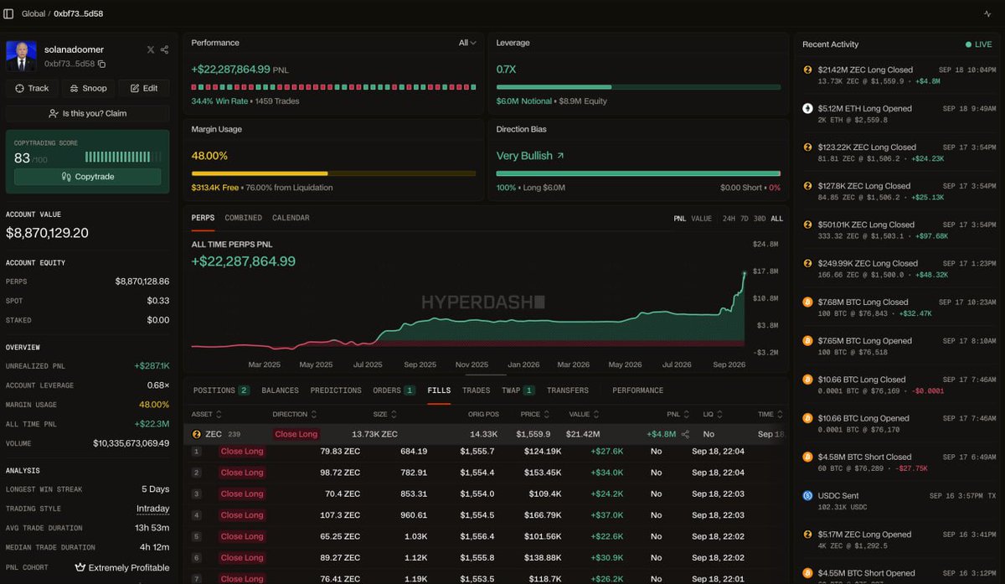Click Is this you? Claim

[88, 113]
